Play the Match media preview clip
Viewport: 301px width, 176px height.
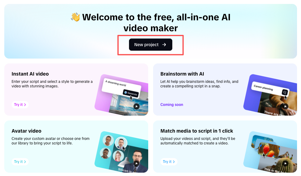coord(285,163)
